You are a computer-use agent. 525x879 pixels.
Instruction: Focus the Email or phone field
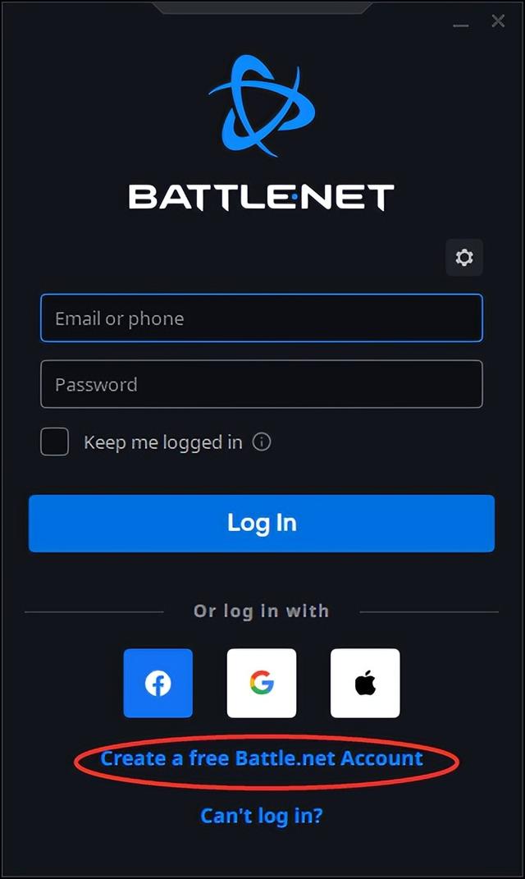262,318
